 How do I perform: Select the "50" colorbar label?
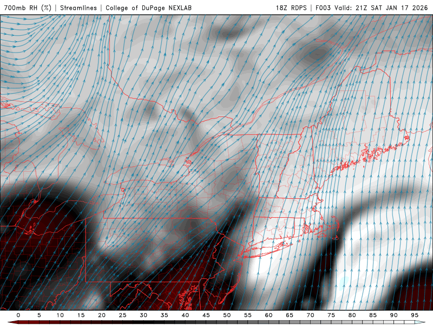tap(227, 315)
